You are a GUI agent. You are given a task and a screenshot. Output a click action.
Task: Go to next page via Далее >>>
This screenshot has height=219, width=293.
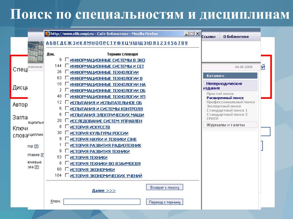pyautogui.click(x=104, y=191)
